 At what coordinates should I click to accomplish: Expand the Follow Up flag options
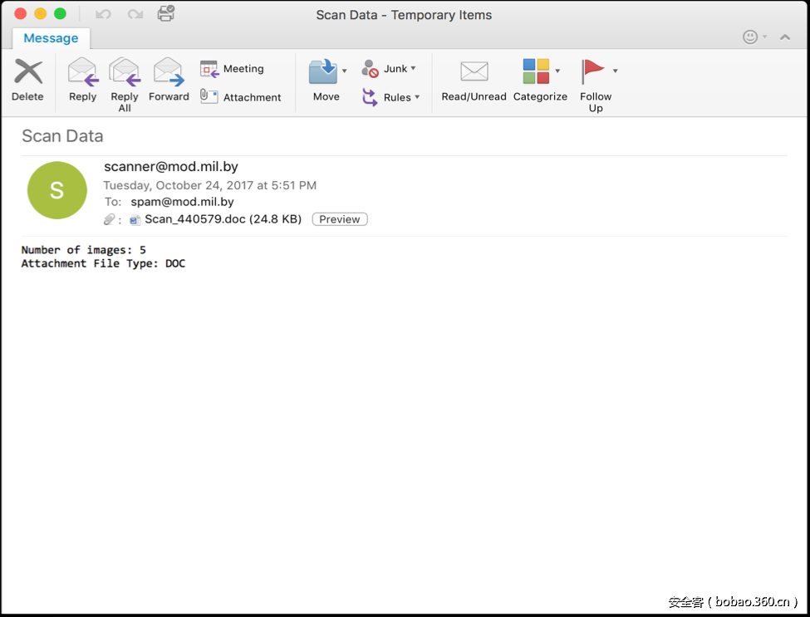click(615, 71)
